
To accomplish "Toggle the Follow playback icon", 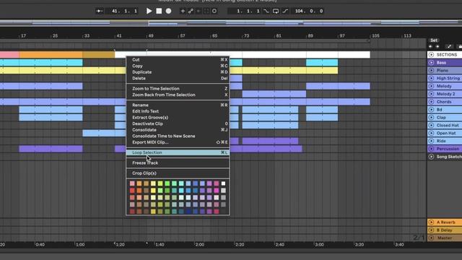I will pyautogui.click(x=100, y=11).
